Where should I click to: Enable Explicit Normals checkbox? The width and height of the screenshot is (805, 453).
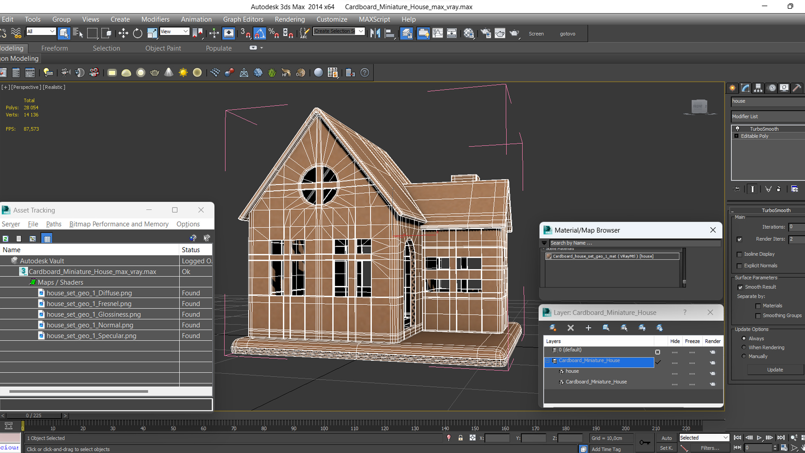(x=740, y=266)
